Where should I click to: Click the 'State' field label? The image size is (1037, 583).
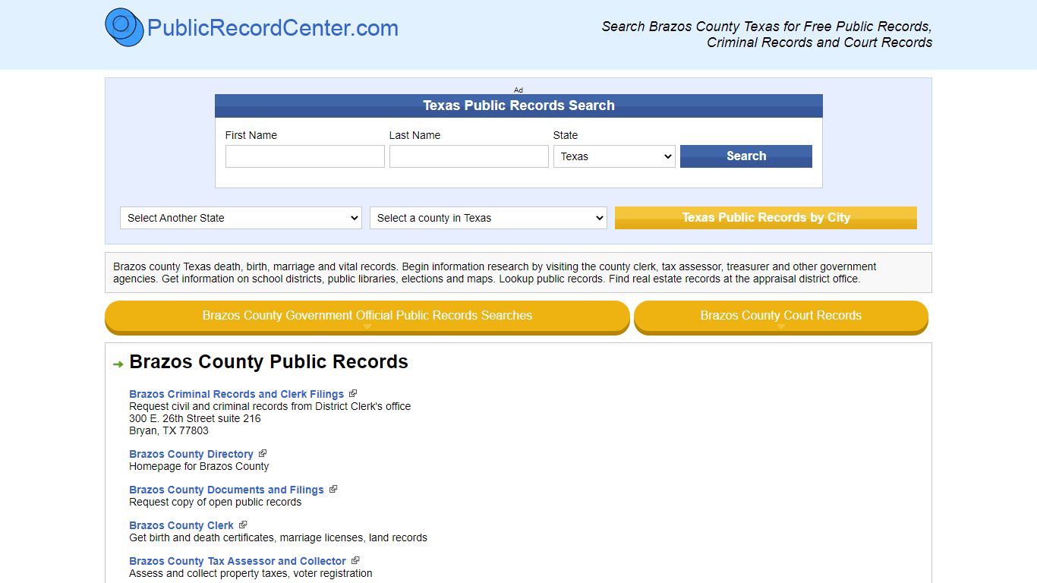tap(566, 135)
